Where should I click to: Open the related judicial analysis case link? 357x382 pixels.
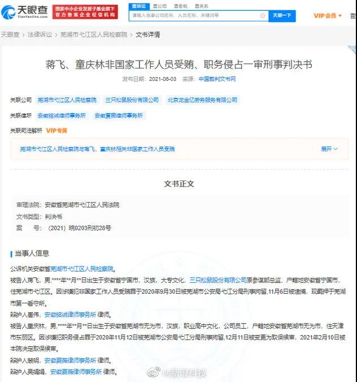point(97,149)
